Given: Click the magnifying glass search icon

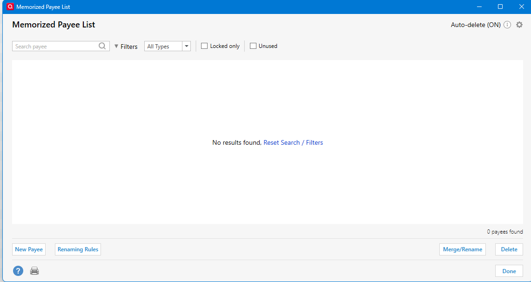Looking at the screenshot, I should click(102, 46).
